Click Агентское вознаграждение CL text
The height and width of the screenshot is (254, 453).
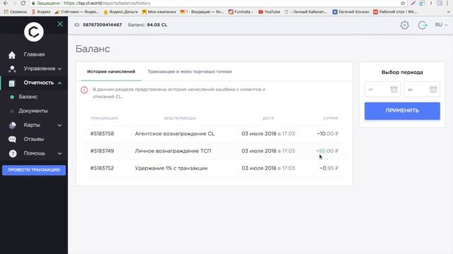point(175,133)
